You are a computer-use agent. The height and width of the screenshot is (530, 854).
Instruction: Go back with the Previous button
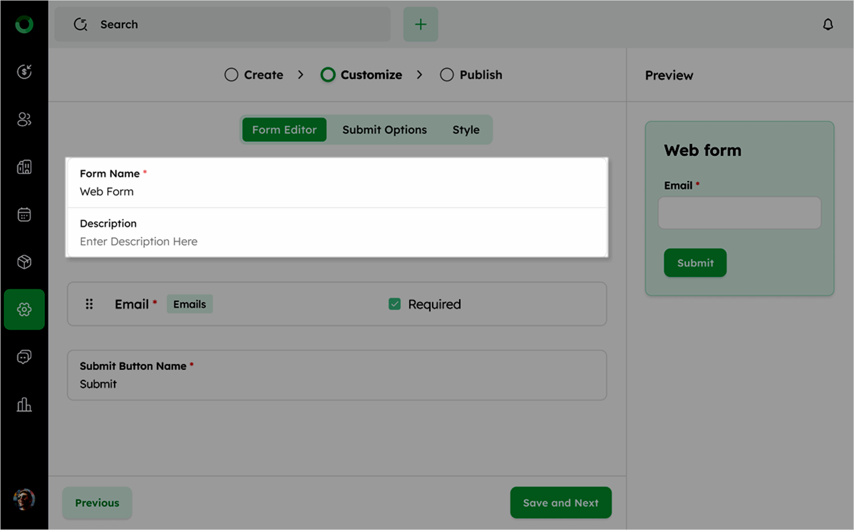97,503
